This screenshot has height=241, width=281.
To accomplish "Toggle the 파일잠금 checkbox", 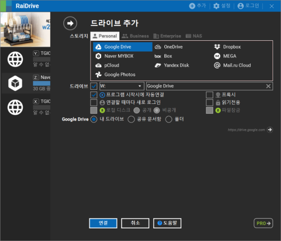I will tap(209, 110).
